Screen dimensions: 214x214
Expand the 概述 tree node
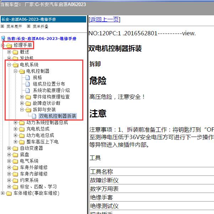(x=9, y=52)
